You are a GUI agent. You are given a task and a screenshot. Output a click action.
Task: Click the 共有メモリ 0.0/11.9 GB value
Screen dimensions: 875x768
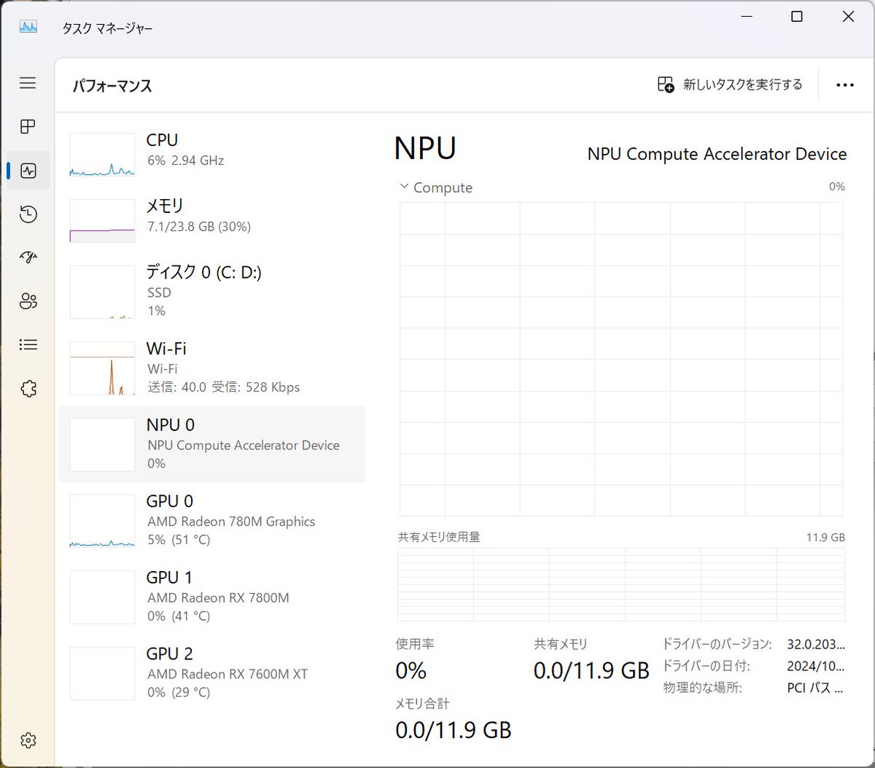(x=591, y=670)
